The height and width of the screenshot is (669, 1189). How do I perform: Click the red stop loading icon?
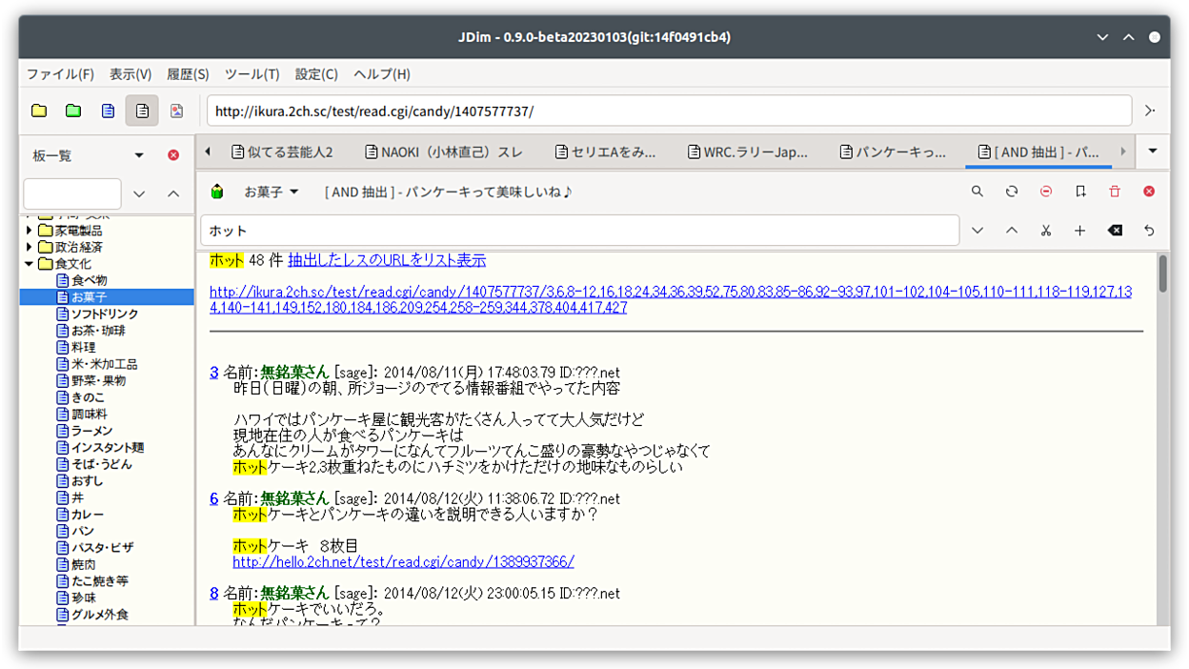point(1046,192)
